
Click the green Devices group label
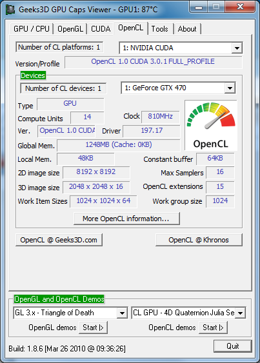pyautogui.click(x=33, y=75)
